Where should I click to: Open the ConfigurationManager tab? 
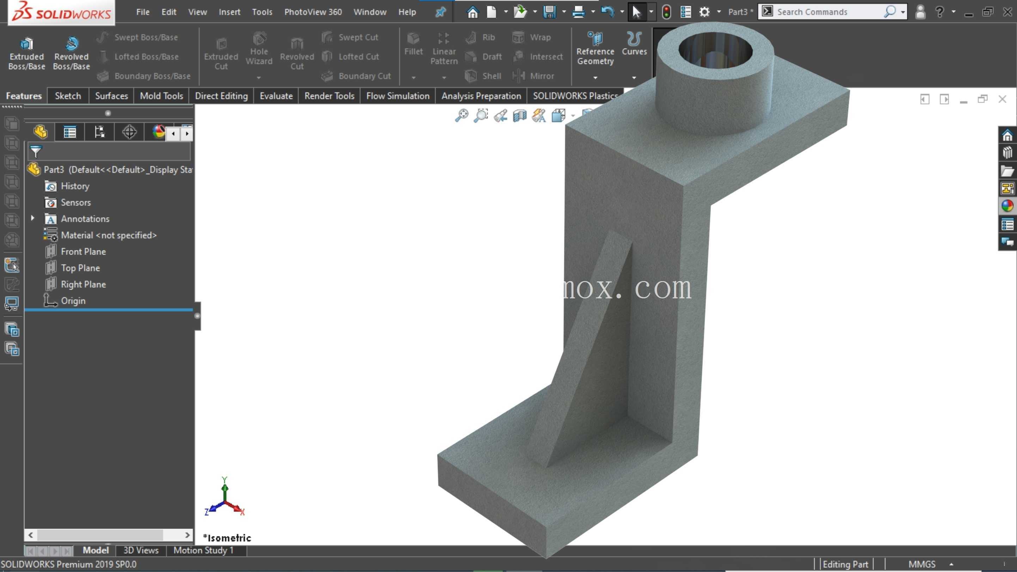coord(99,132)
